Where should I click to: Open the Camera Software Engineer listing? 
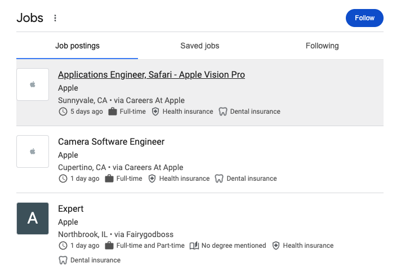point(112,141)
